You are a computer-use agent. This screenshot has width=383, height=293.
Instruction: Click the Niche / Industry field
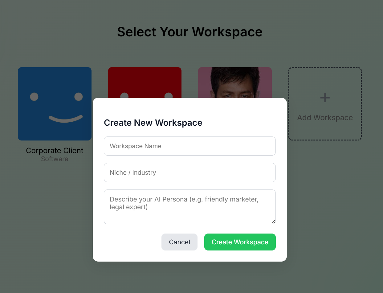tap(190, 172)
